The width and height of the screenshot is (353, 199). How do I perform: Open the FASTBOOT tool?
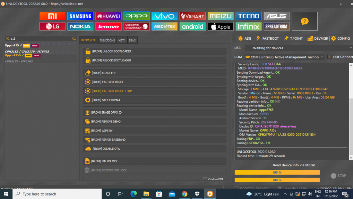point(267,38)
